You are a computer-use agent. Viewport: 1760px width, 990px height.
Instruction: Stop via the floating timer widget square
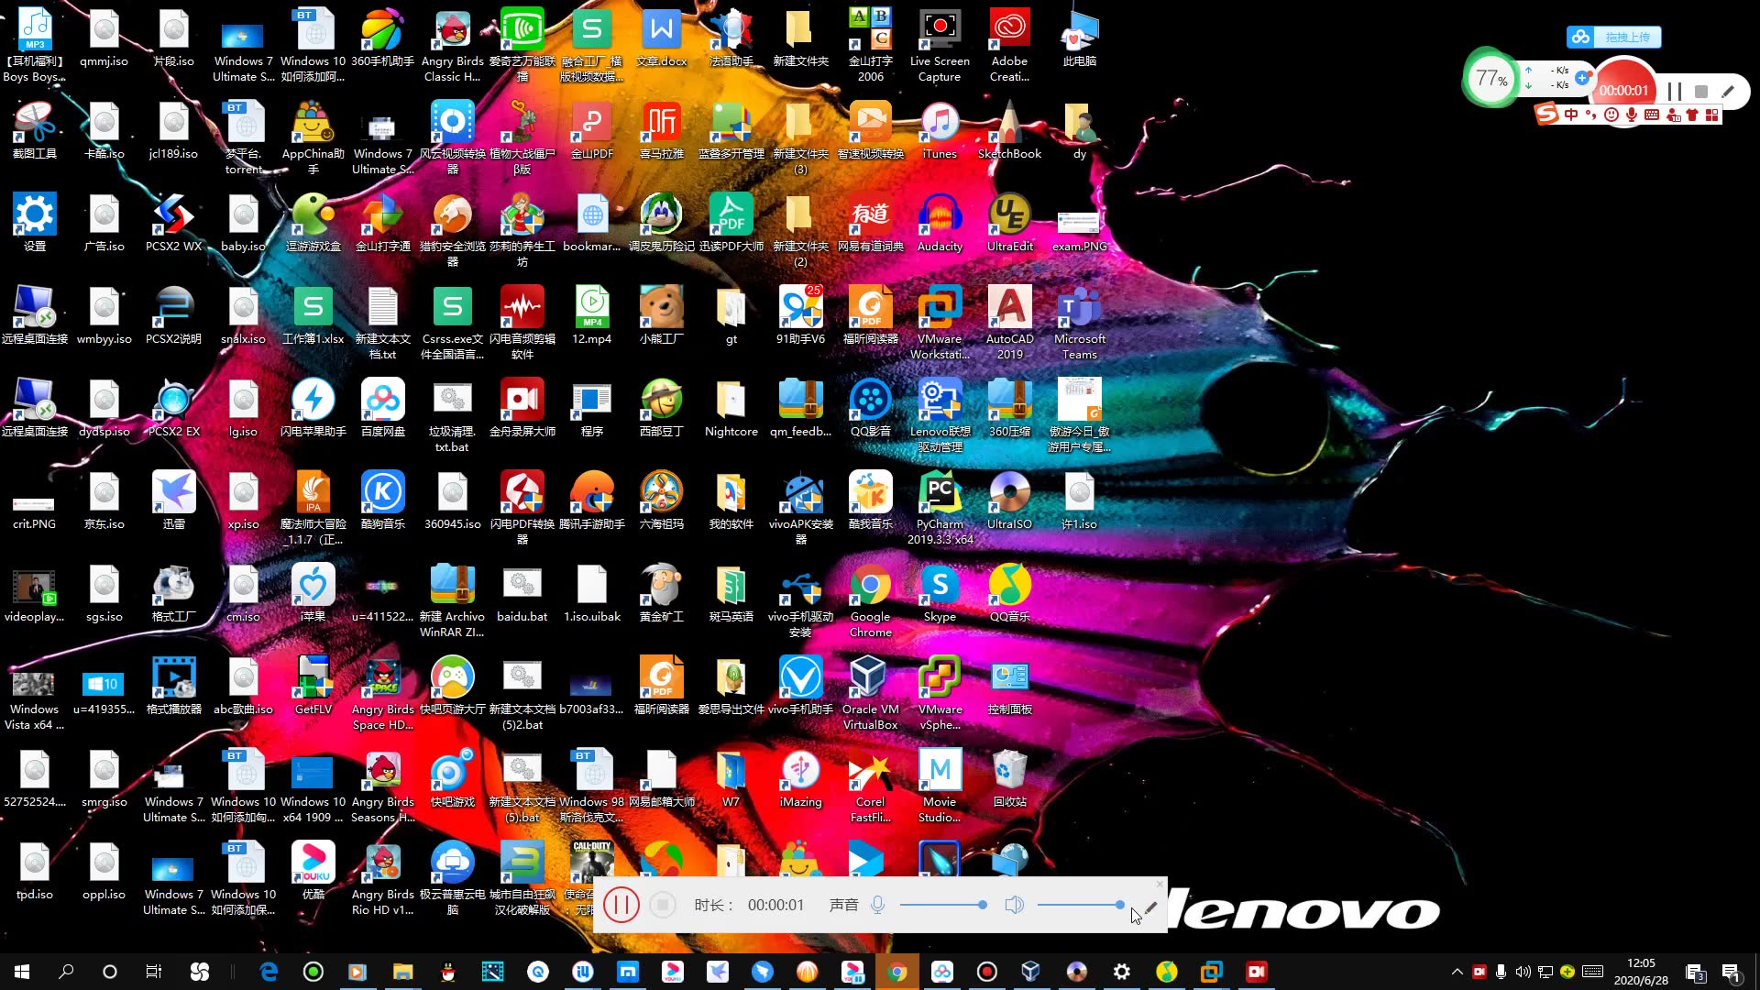click(1701, 91)
